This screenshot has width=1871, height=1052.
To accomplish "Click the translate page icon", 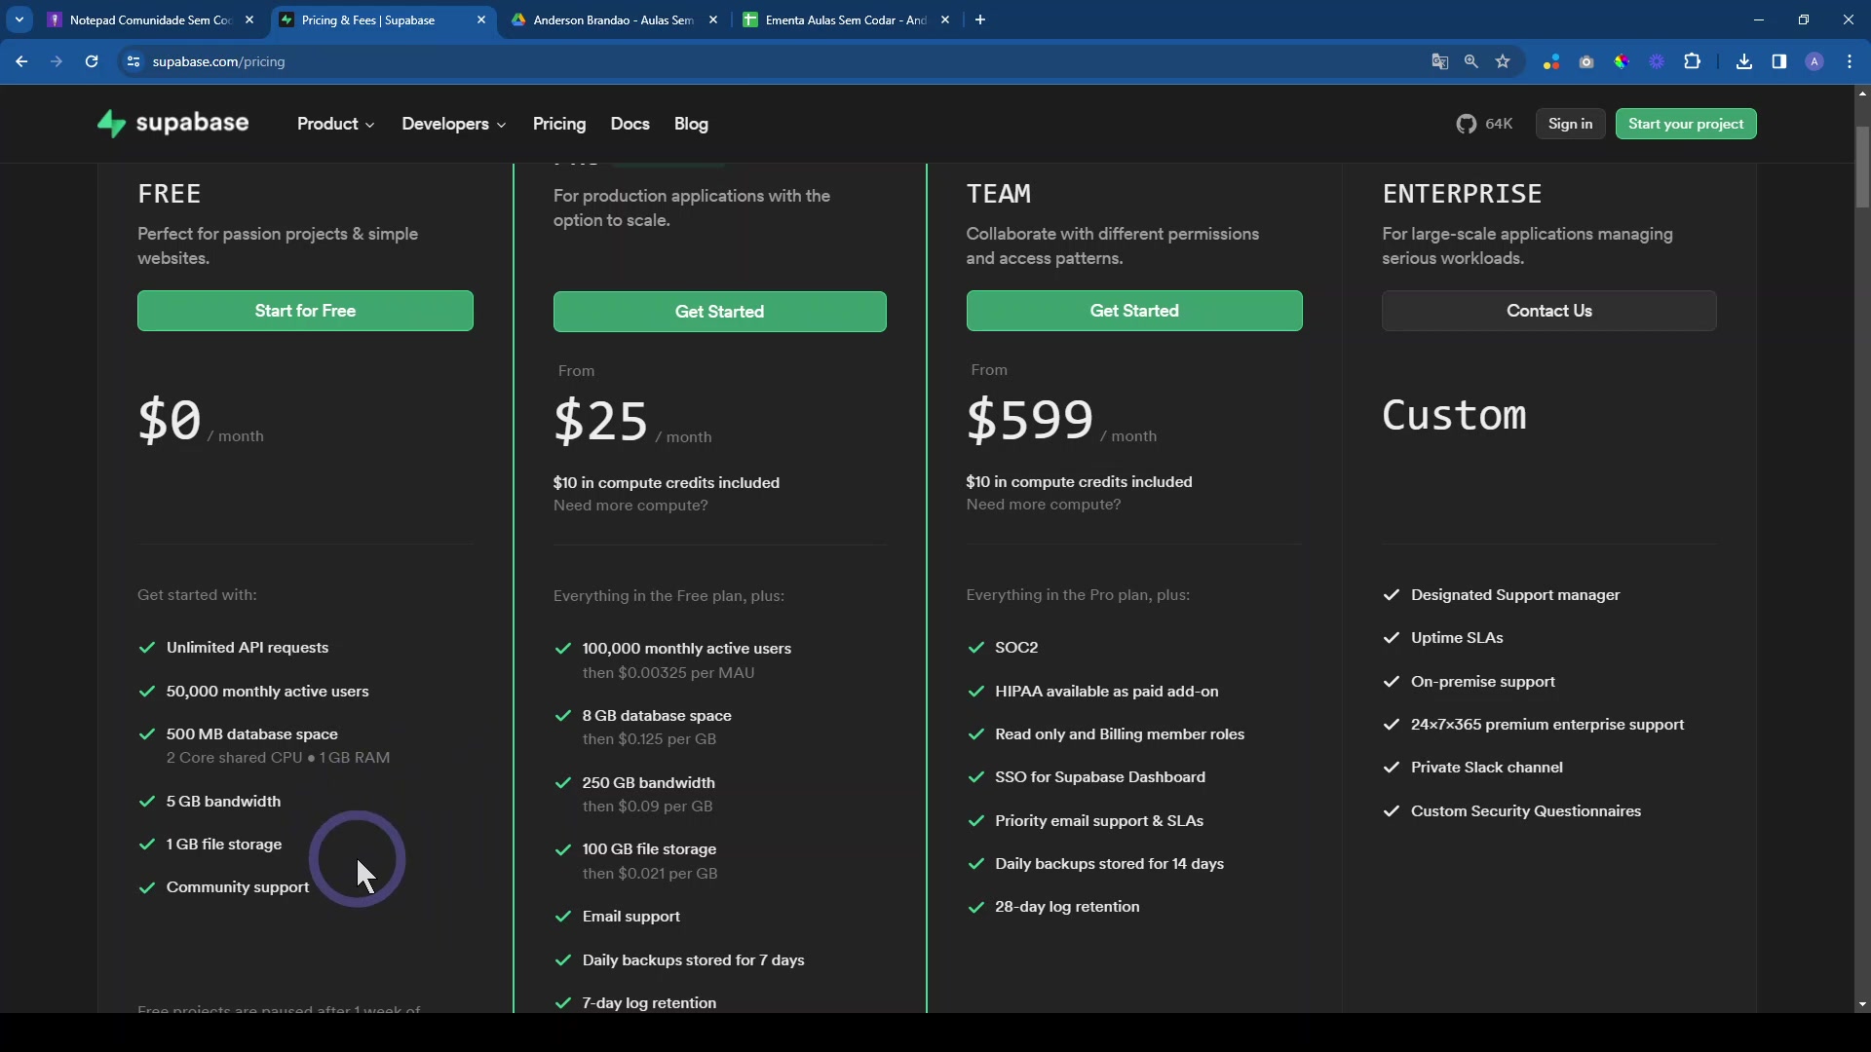I will 1439,61.
